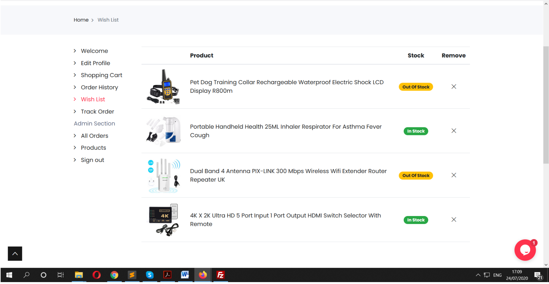Screen dimensions: 549x284
Task: Open Google Chrome from the taskbar
Action: pyautogui.click(x=114, y=275)
